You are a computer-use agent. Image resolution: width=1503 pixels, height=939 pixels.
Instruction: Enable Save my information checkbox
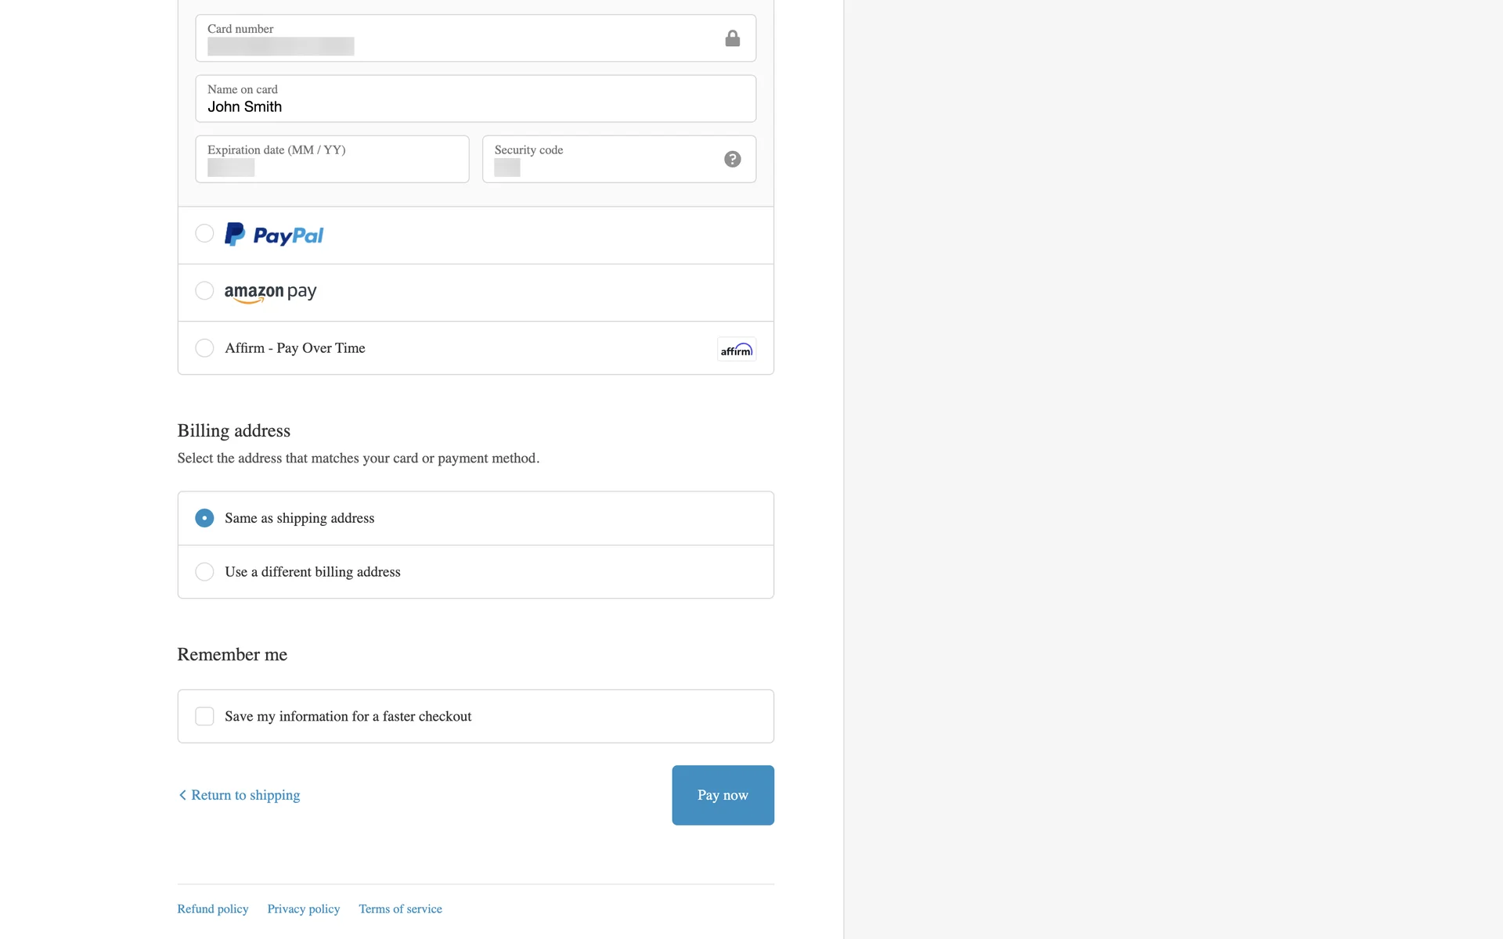tap(204, 716)
